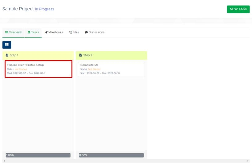Toggle the blue list view button
The width and height of the screenshot is (252, 166).
7,45
